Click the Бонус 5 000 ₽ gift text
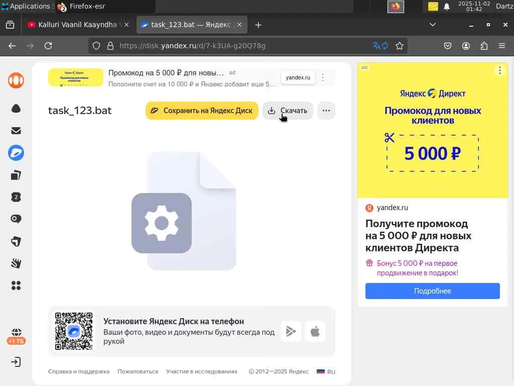514x386 pixels. point(417,268)
